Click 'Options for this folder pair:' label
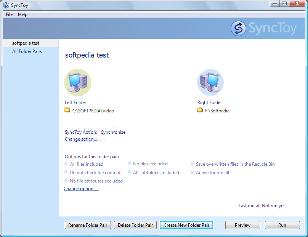This screenshot has width=308, height=237. (x=92, y=157)
